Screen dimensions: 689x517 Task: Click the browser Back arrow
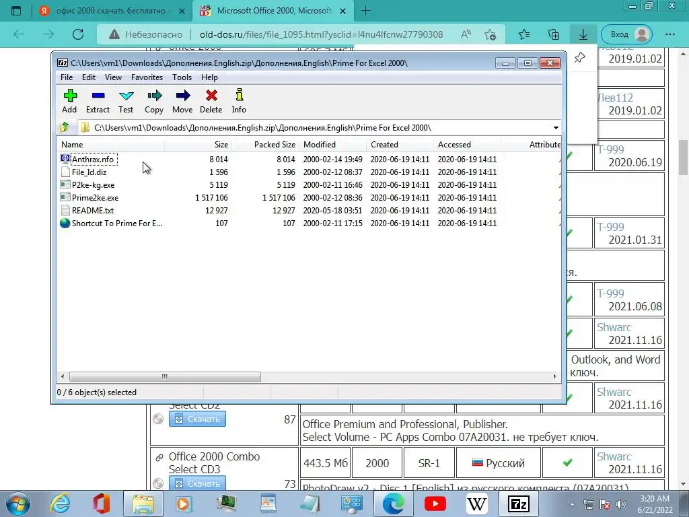(x=19, y=34)
